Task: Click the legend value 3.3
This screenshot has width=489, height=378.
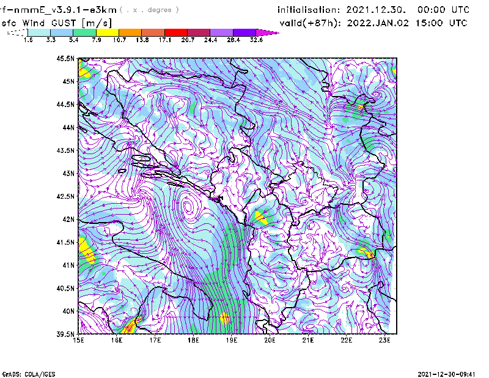Action: point(51,40)
